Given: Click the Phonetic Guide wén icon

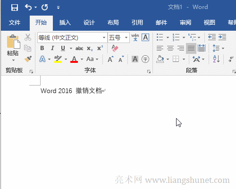Looking at the screenshot, I should [x=135, y=37].
